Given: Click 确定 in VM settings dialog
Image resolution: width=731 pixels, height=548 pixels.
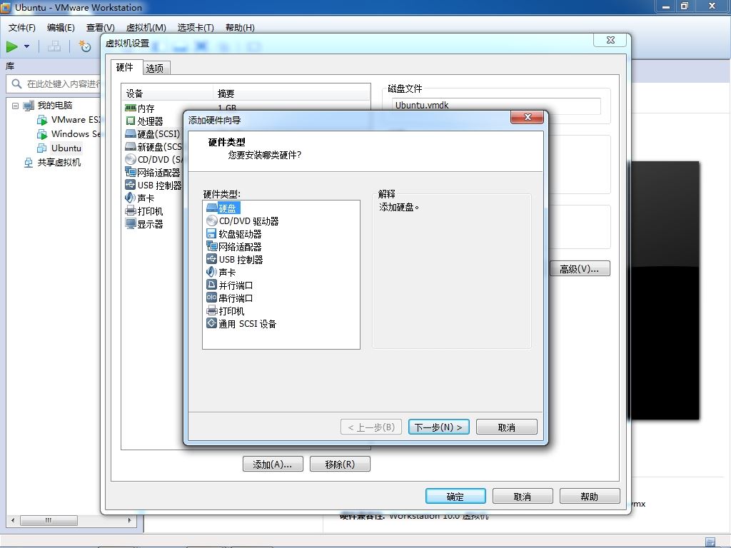Looking at the screenshot, I should point(455,497).
